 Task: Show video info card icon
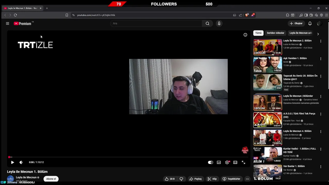point(245,35)
